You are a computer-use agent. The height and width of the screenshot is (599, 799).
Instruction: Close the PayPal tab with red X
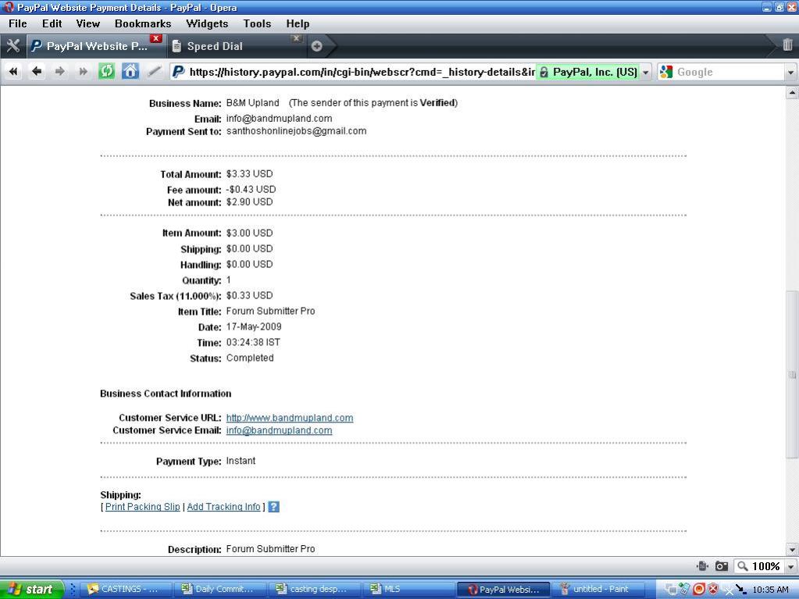(x=156, y=39)
